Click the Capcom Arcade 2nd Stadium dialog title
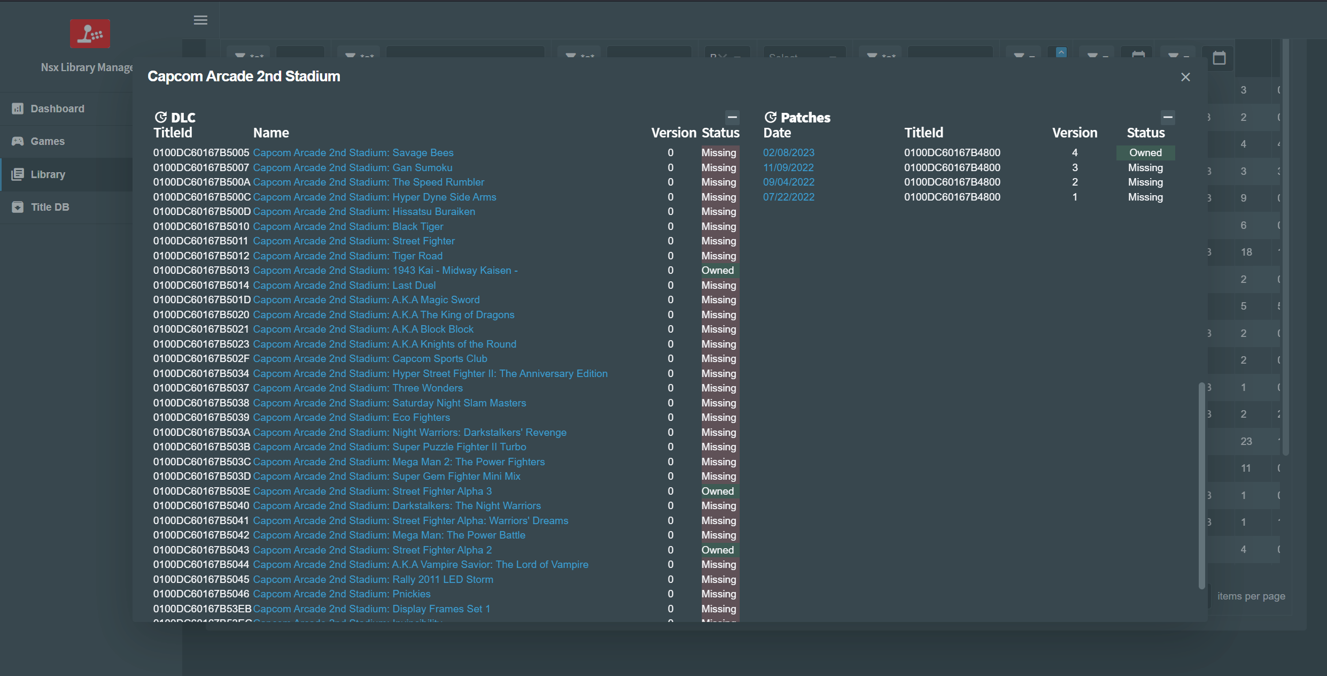This screenshot has width=1327, height=676. pyautogui.click(x=244, y=76)
